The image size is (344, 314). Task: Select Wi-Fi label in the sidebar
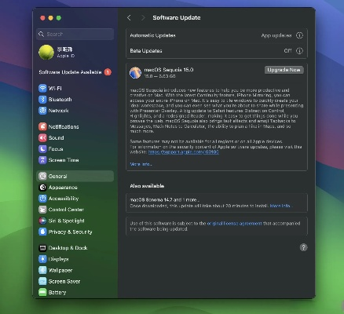(55, 88)
